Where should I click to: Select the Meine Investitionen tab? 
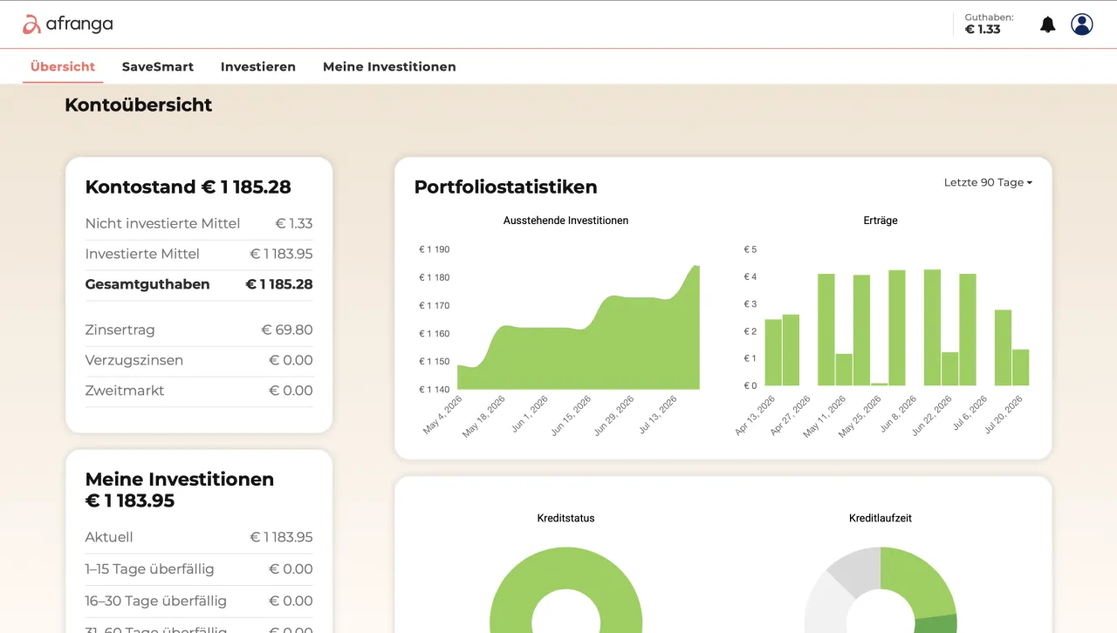pos(389,66)
